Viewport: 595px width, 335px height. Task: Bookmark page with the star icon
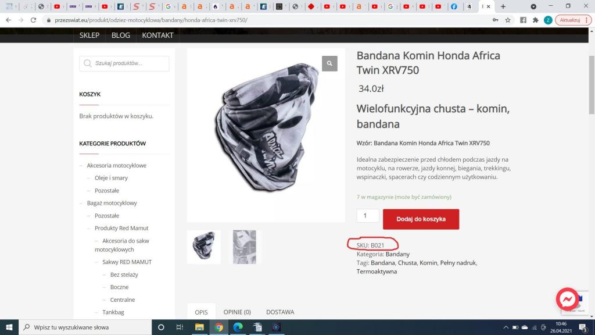coord(508,20)
